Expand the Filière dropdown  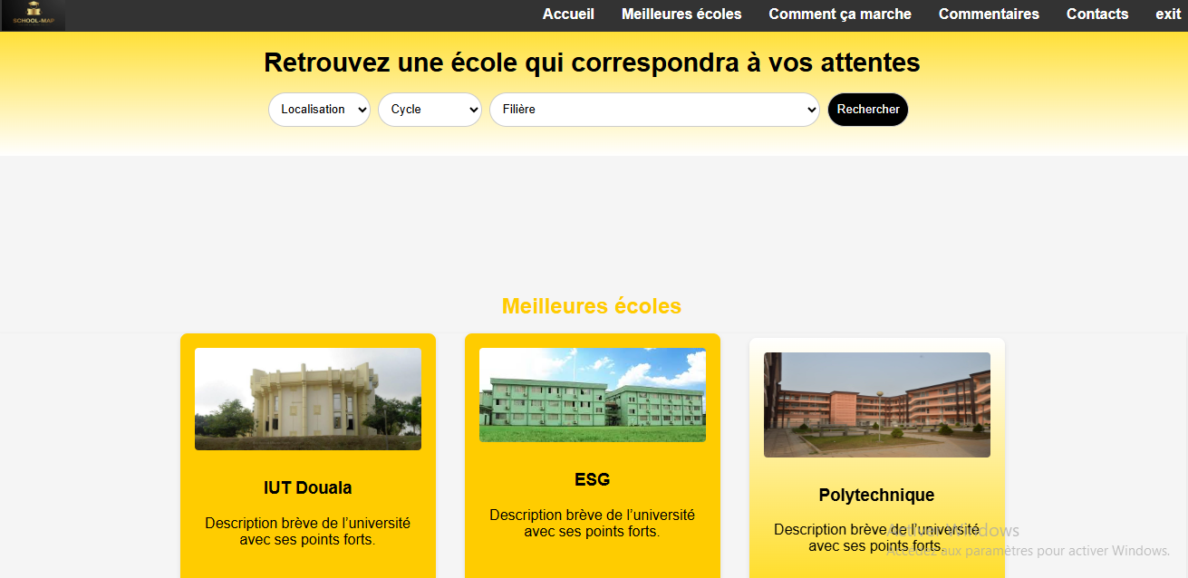pyautogui.click(x=654, y=110)
